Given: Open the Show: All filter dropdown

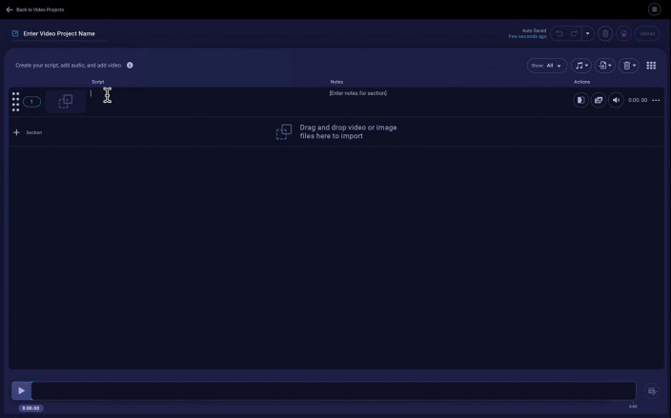Looking at the screenshot, I should point(546,66).
